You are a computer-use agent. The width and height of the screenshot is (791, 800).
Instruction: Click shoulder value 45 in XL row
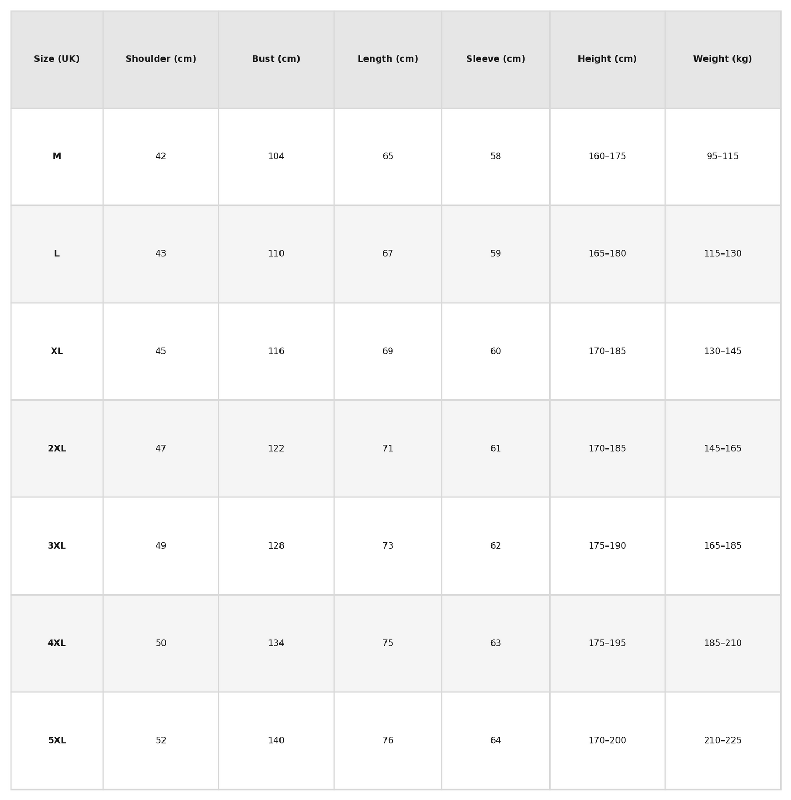click(161, 351)
